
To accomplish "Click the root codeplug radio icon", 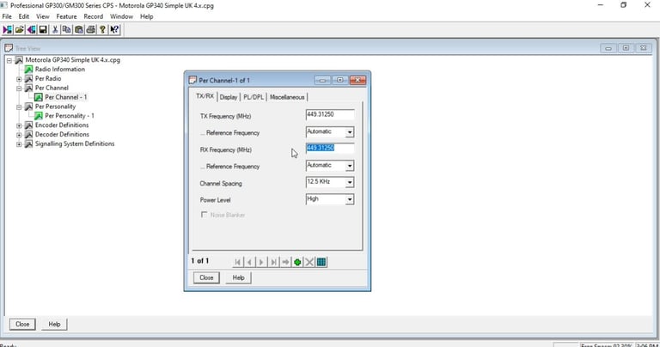I will pos(19,60).
